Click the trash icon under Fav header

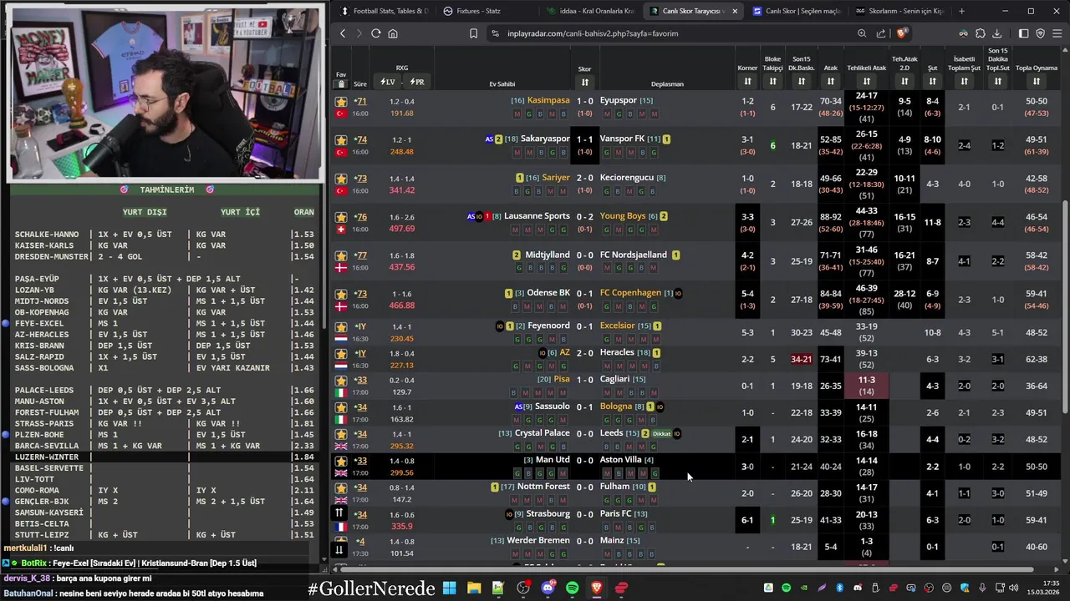click(x=341, y=83)
